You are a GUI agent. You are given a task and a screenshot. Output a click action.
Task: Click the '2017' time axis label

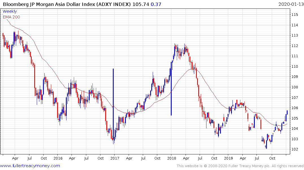[x=115, y=158]
